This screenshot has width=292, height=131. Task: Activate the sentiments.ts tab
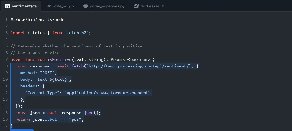point(21,6)
